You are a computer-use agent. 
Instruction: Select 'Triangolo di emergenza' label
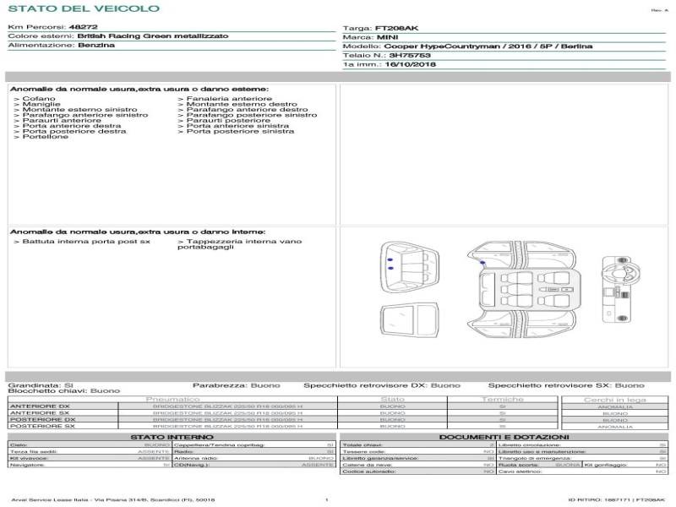(535, 458)
